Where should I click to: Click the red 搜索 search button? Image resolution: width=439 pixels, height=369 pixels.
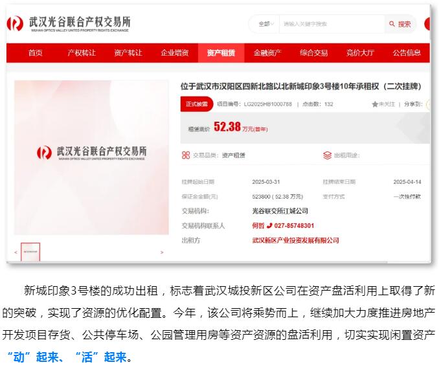400,24
